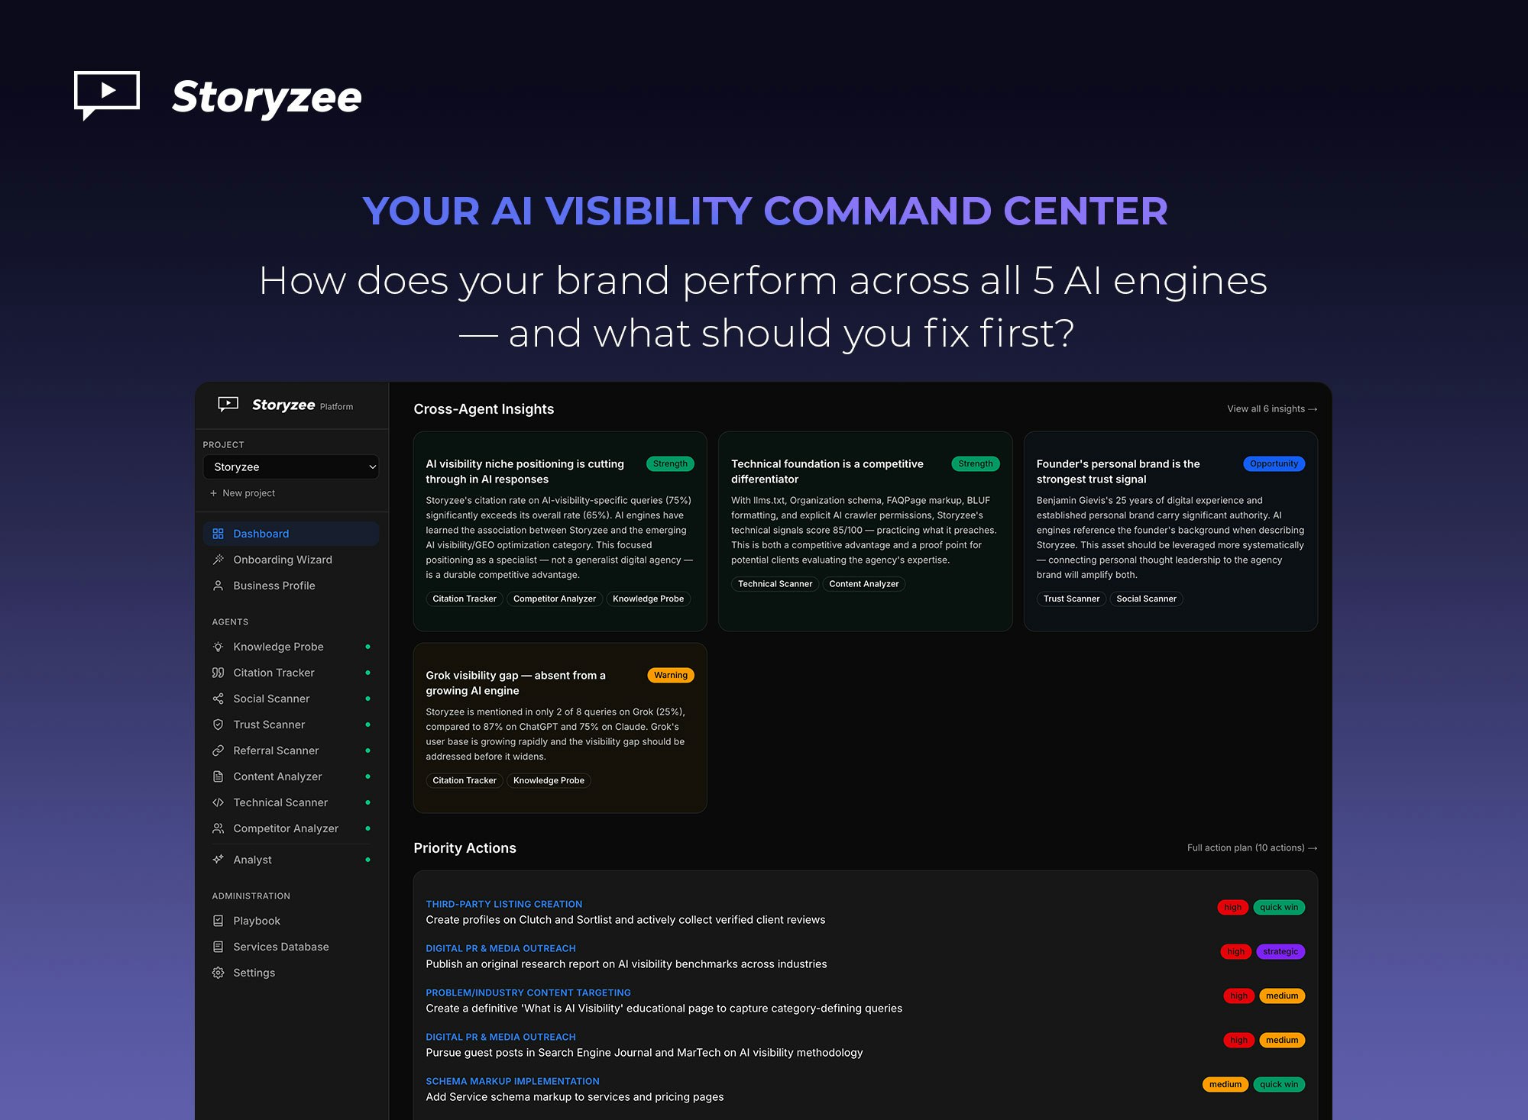Select the Dashboard icon in the sidebar

(218, 533)
